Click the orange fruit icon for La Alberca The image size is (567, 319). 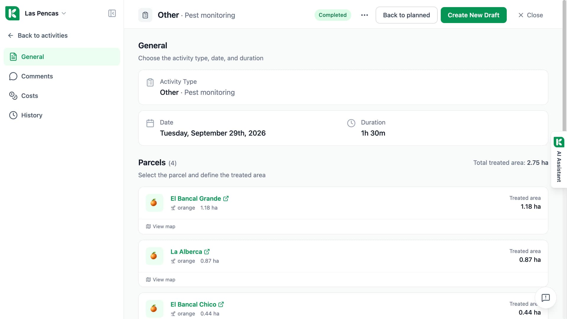coord(154,256)
